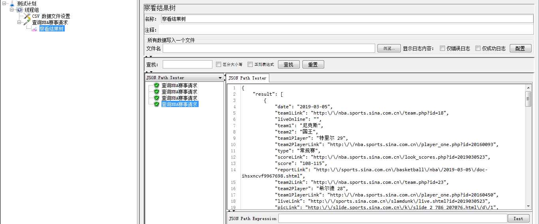Select the CSV 数据文件设置 tree item
The width and height of the screenshot is (539, 224).
coord(51,16)
